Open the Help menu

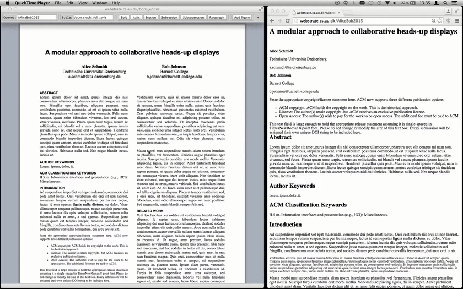(x=116, y=3)
